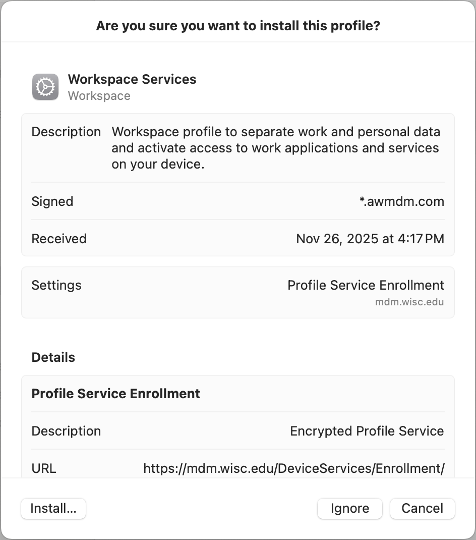Dismiss the dialog with Cancel
Viewport: 476px width, 540px height.
(423, 509)
